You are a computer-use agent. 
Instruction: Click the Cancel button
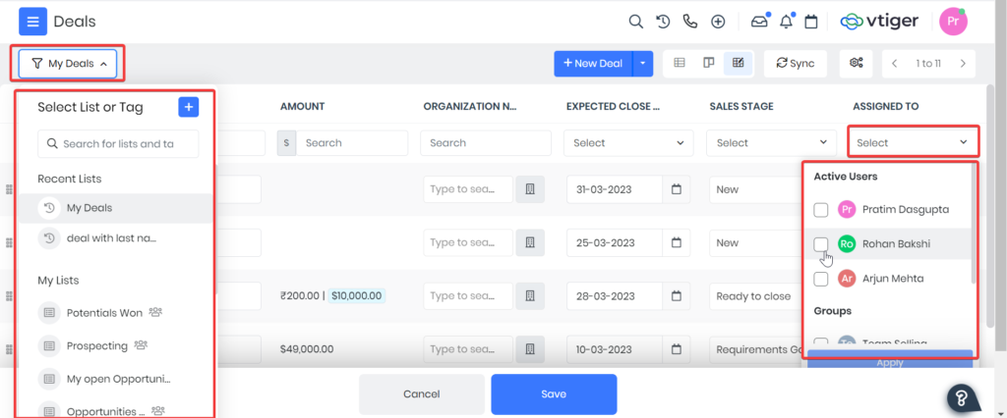pos(421,394)
